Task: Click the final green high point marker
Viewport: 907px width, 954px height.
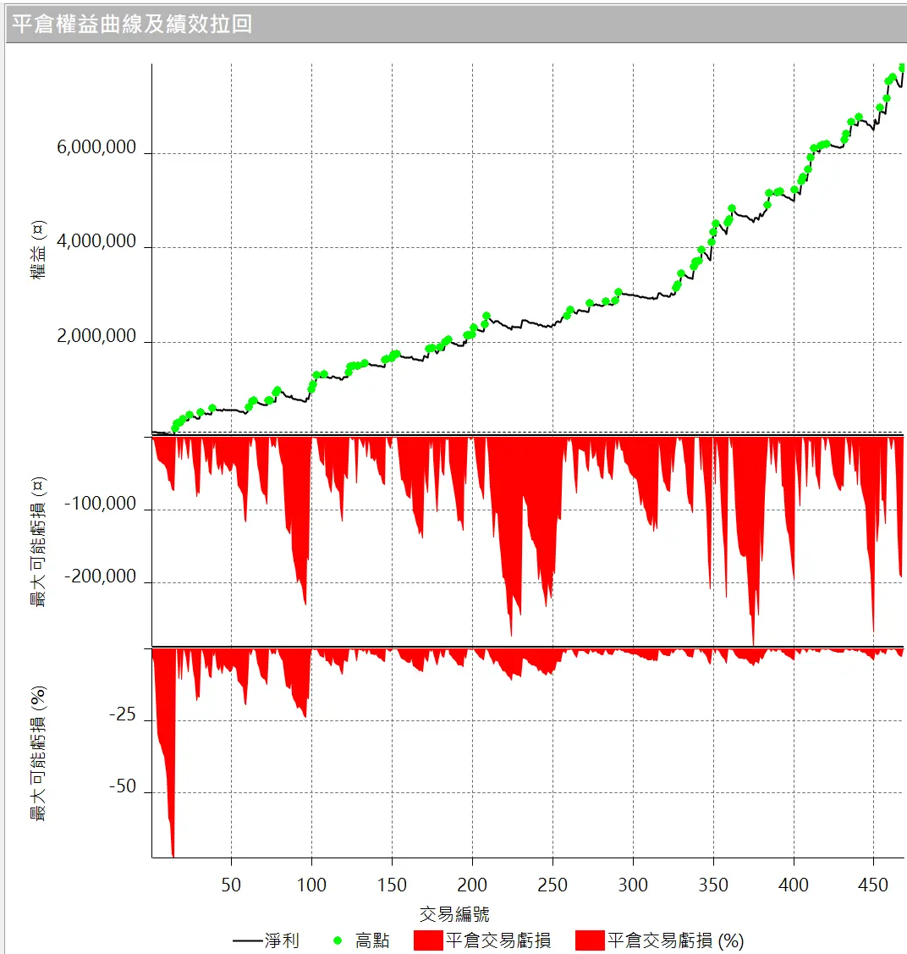Action: 902,68
